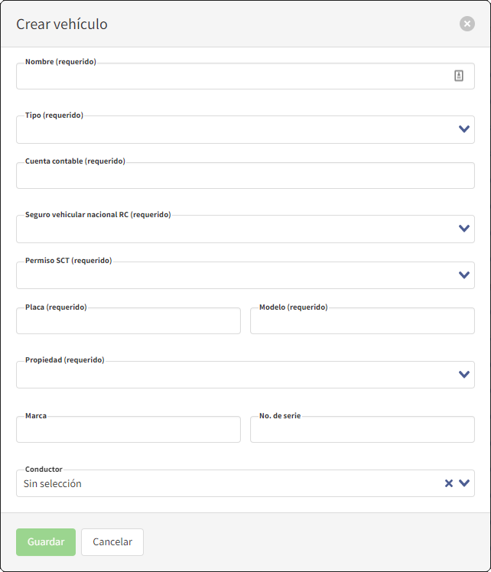491x572 pixels.
Task: Click inside the Propiedad selection box
Action: point(229,375)
